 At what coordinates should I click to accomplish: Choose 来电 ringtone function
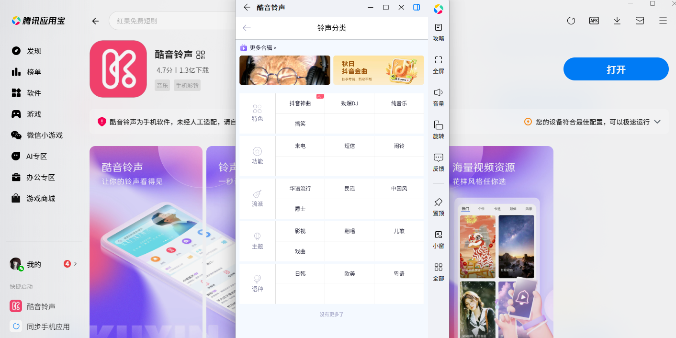[300, 146]
